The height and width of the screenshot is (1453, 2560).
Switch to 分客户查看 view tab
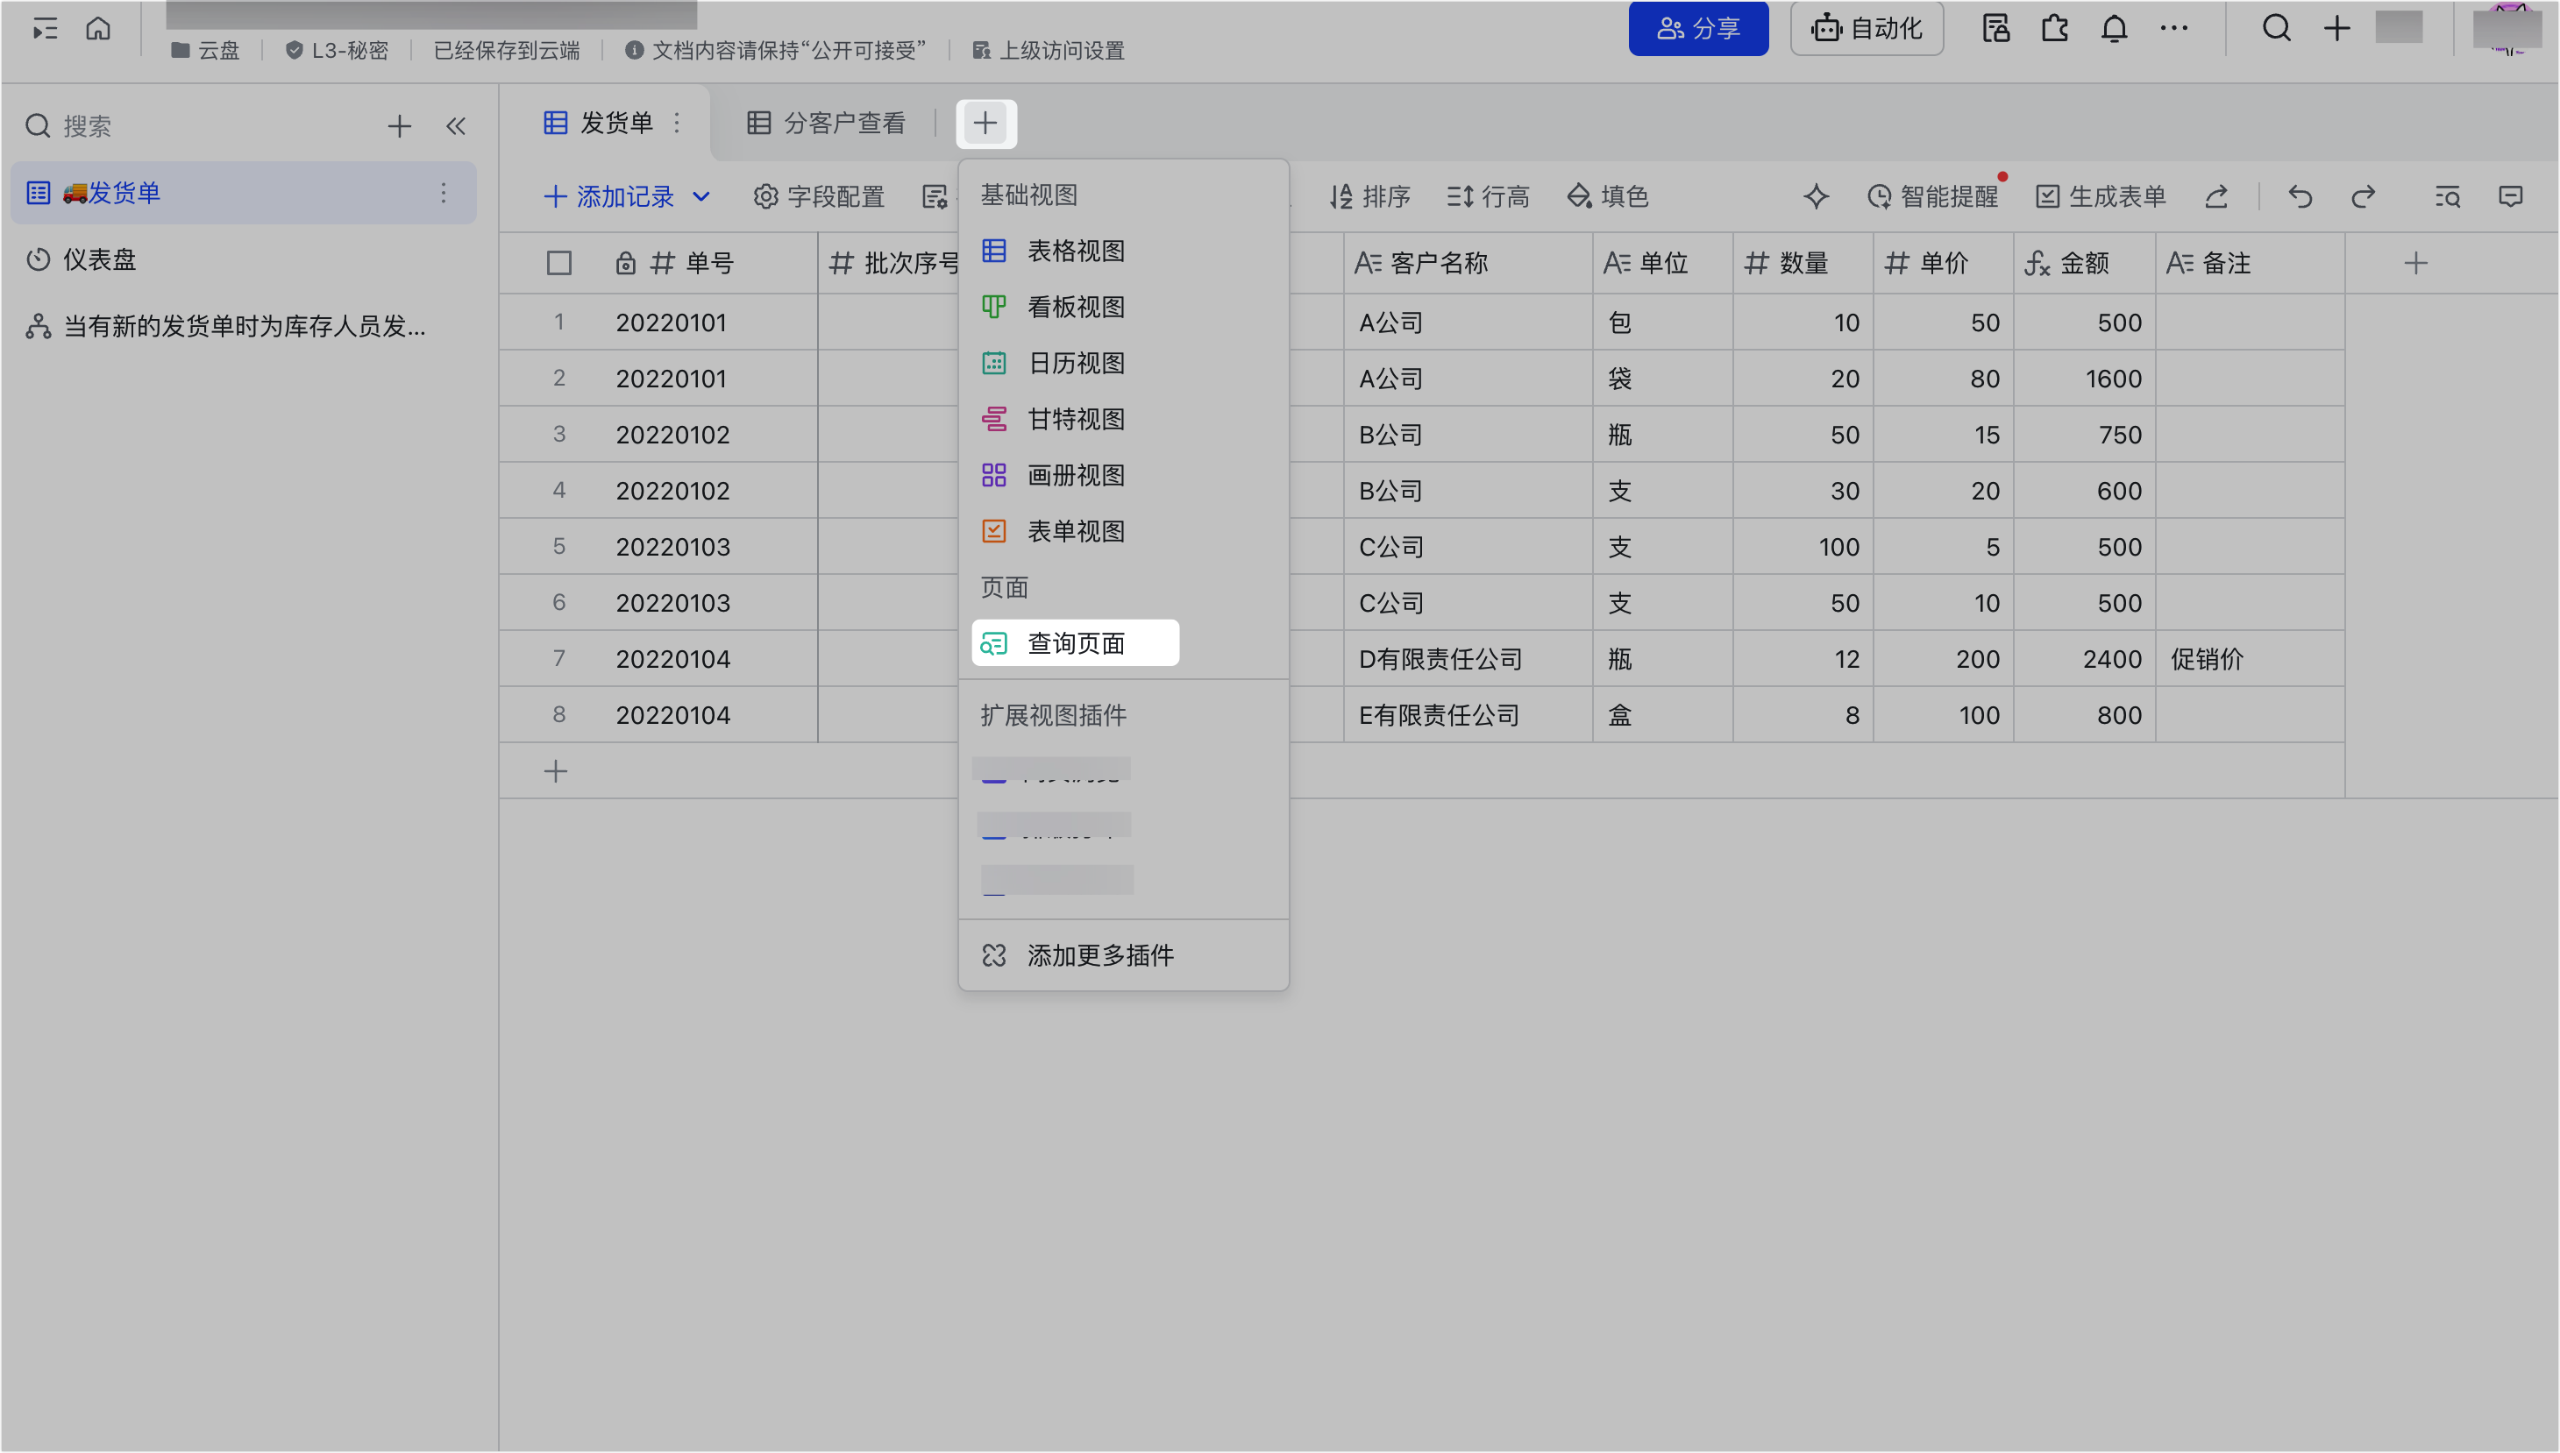(827, 123)
